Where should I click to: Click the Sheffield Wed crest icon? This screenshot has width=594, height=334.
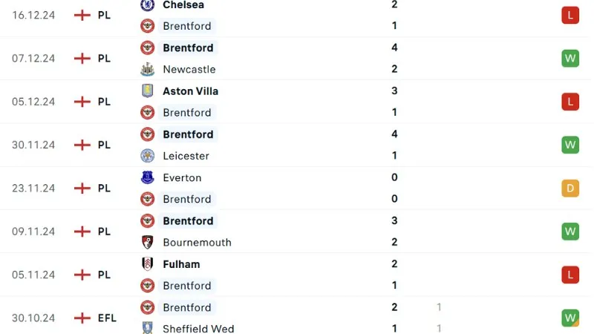tap(148, 328)
